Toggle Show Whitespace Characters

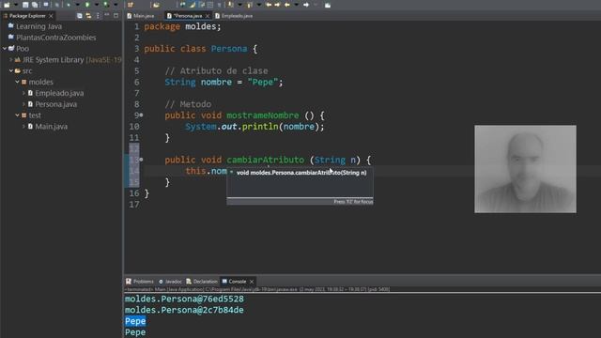point(219,5)
